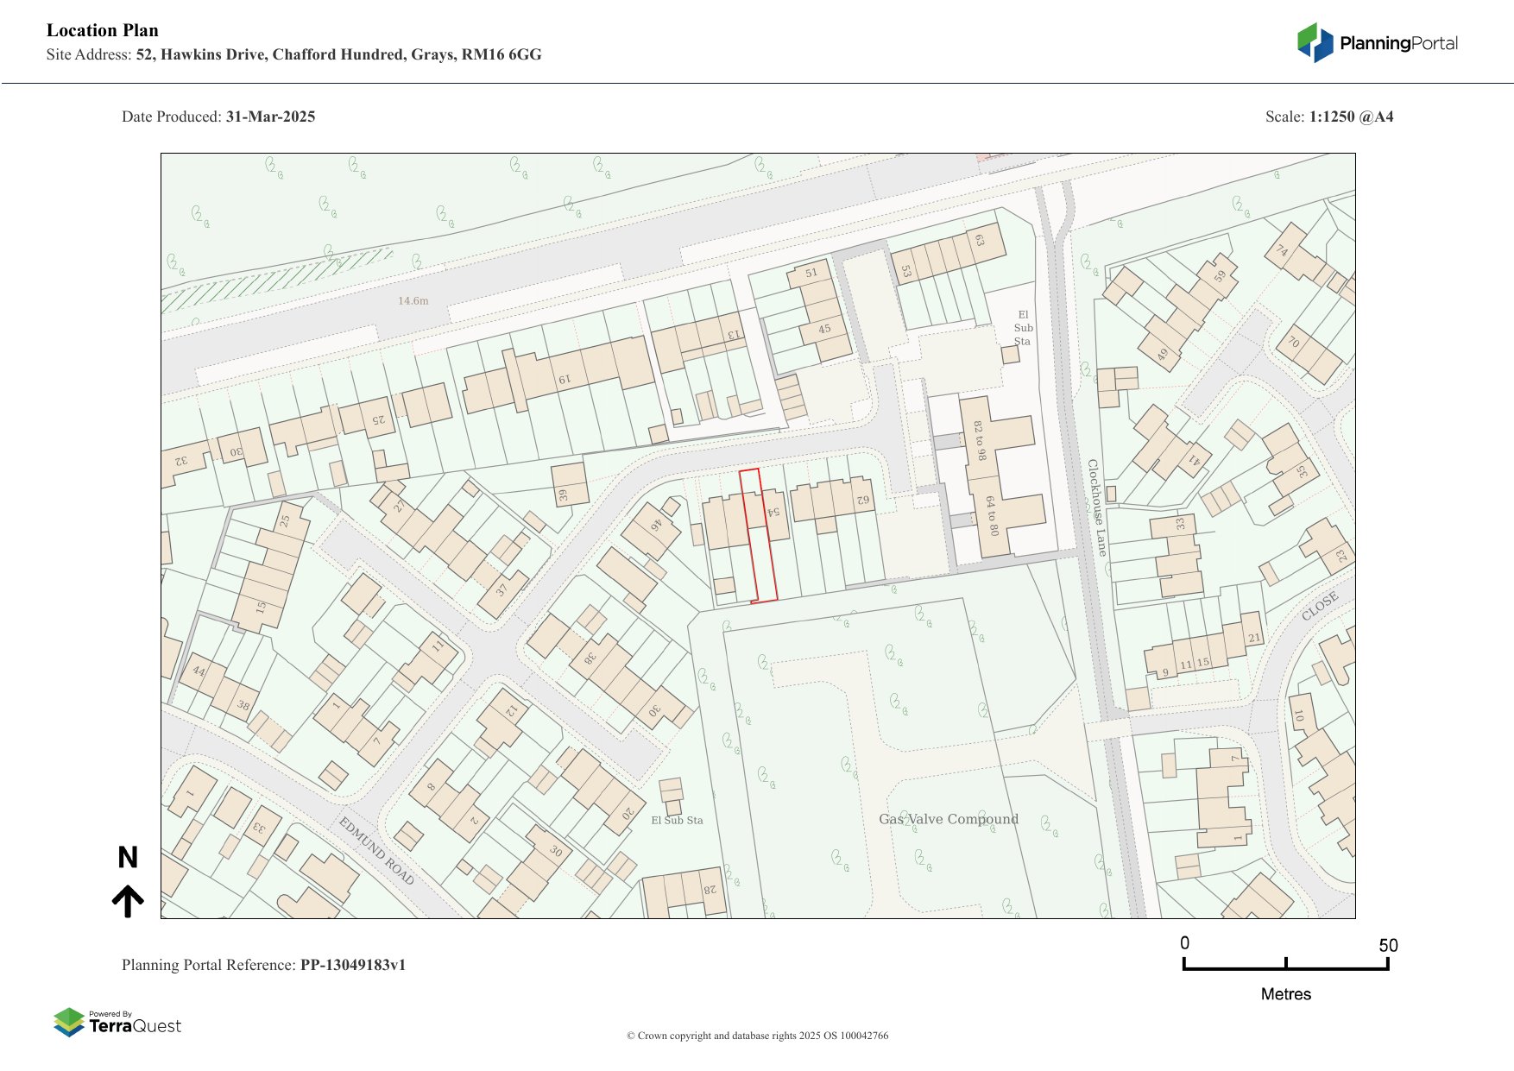Click the Scale 1:1250 @A4 text
The image size is (1514, 1071).
tap(1328, 117)
